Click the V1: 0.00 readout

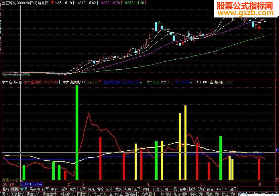point(153,82)
